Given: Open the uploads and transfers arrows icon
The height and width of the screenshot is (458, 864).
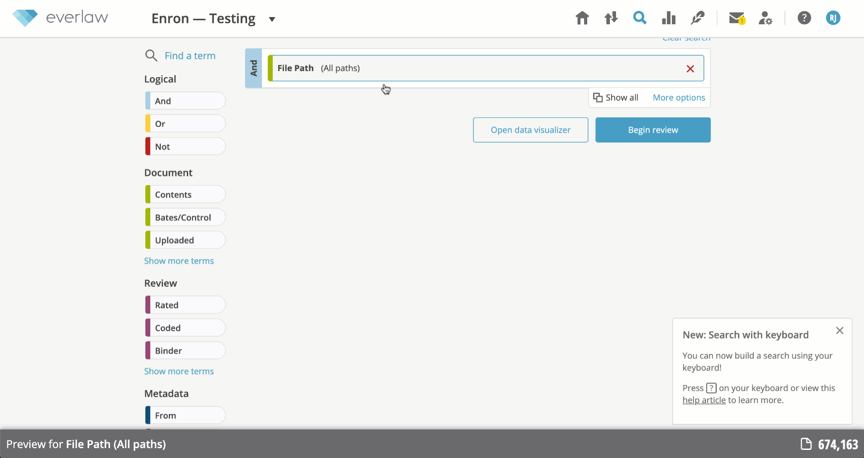Looking at the screenshot, I should click(x=611, y=18).
